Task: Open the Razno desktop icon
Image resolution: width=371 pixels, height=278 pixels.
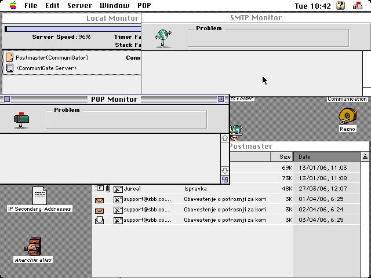Action: tap(347, 116)
